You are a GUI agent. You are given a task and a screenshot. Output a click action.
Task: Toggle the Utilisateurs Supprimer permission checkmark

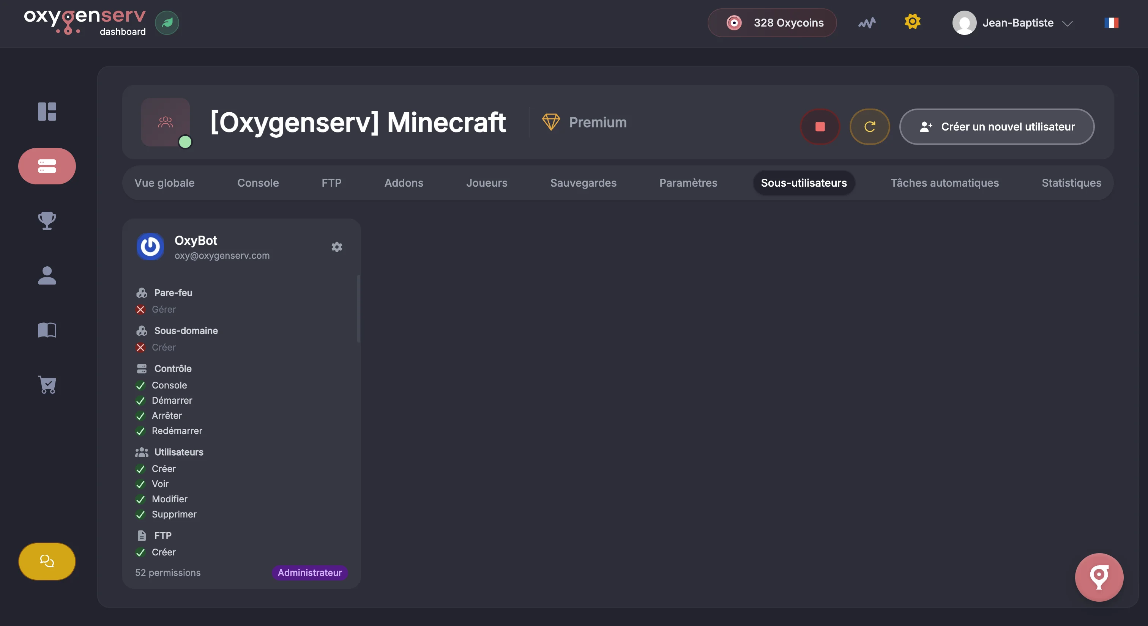(140, 515)
